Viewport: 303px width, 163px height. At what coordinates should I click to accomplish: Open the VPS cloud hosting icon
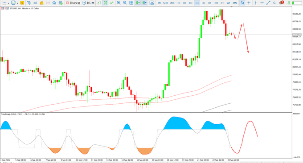[54, 3]
